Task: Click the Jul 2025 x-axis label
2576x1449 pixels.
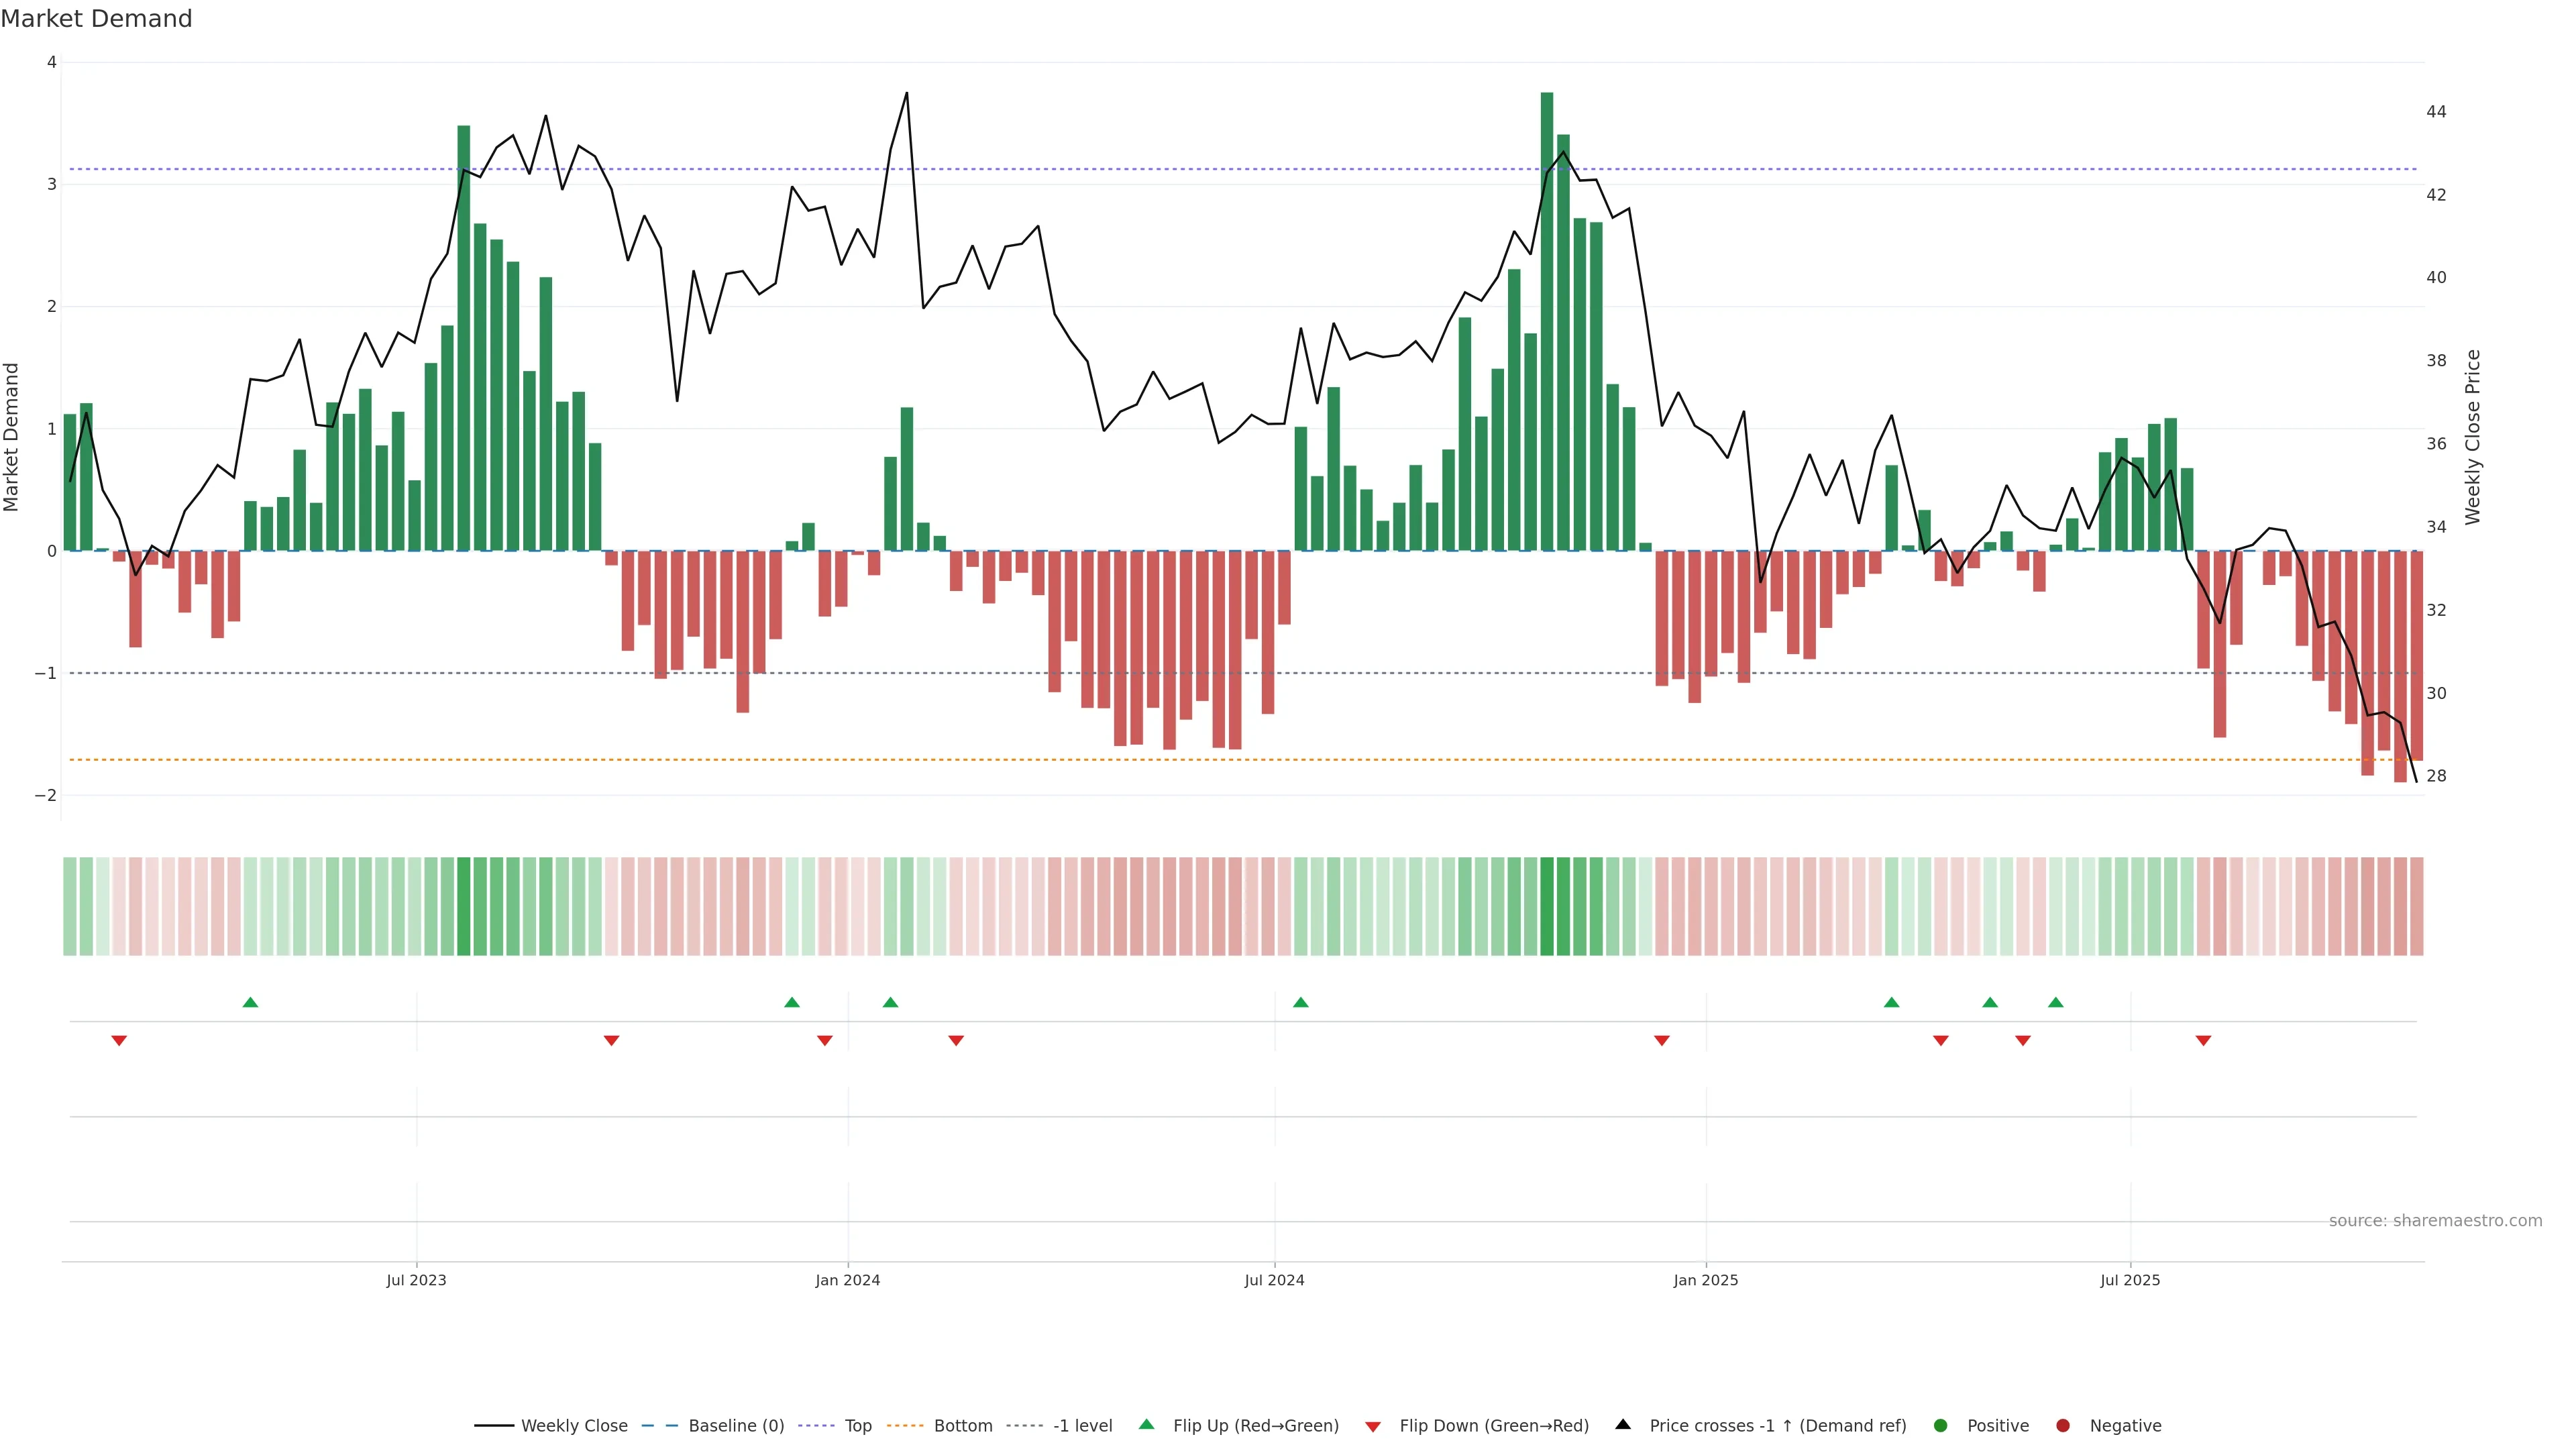Action: pos(2130,1280)
